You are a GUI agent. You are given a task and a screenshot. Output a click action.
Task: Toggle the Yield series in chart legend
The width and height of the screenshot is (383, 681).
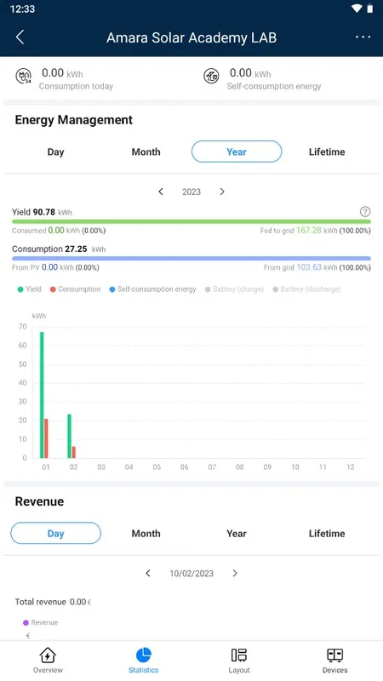pyautogui.click(x=29, y=289)
